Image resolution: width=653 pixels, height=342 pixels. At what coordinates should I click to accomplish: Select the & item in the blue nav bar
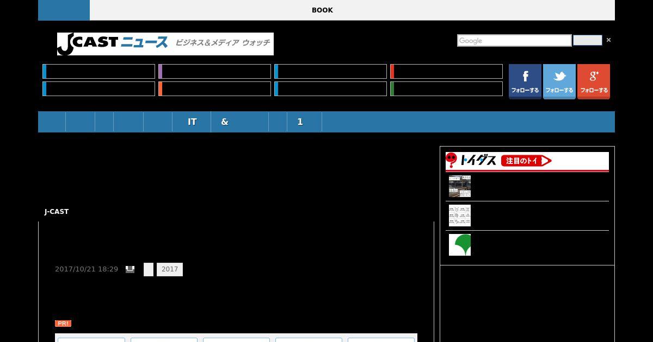point(240,122)
